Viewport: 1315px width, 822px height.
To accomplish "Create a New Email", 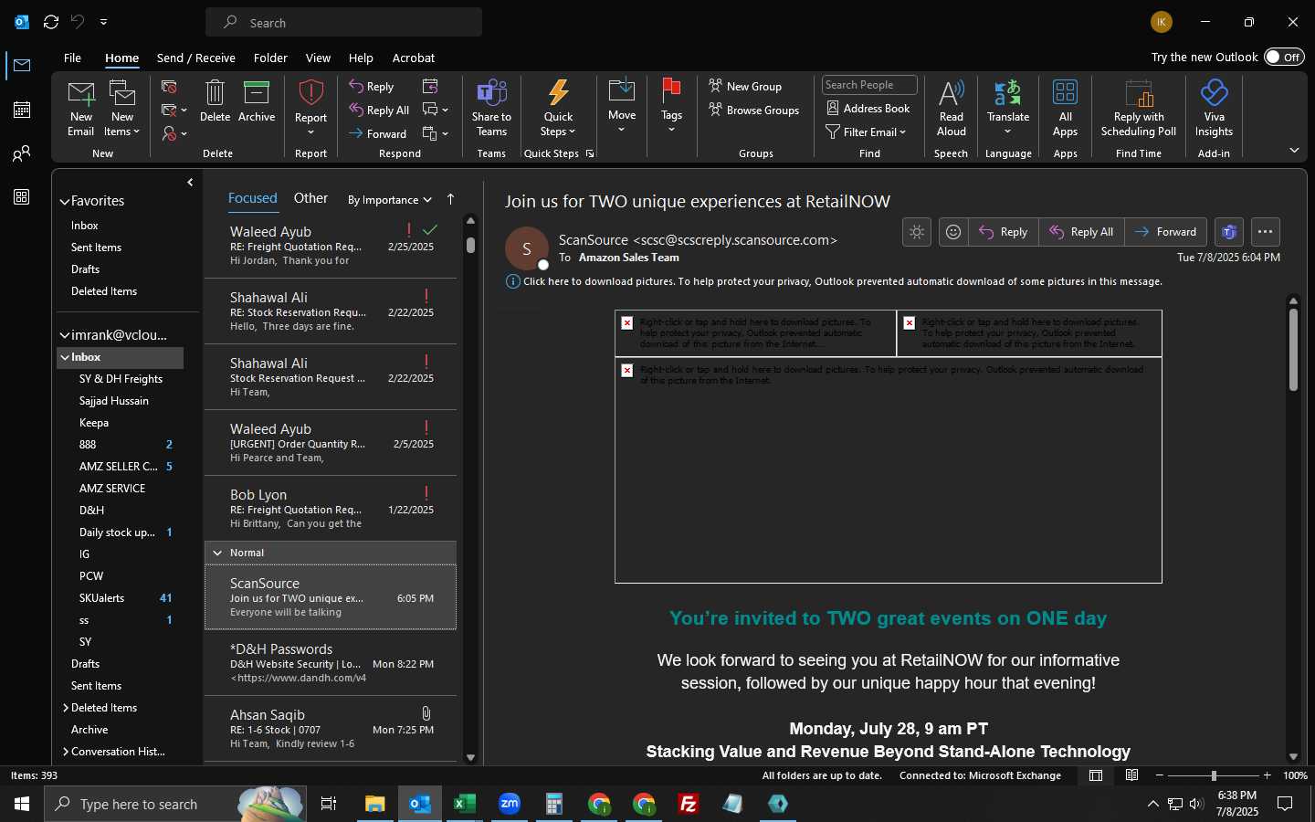I will (80, 109).
